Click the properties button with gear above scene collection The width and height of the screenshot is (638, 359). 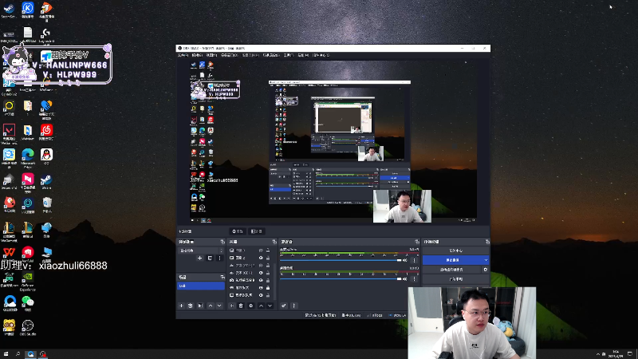[x=238, y=231]
